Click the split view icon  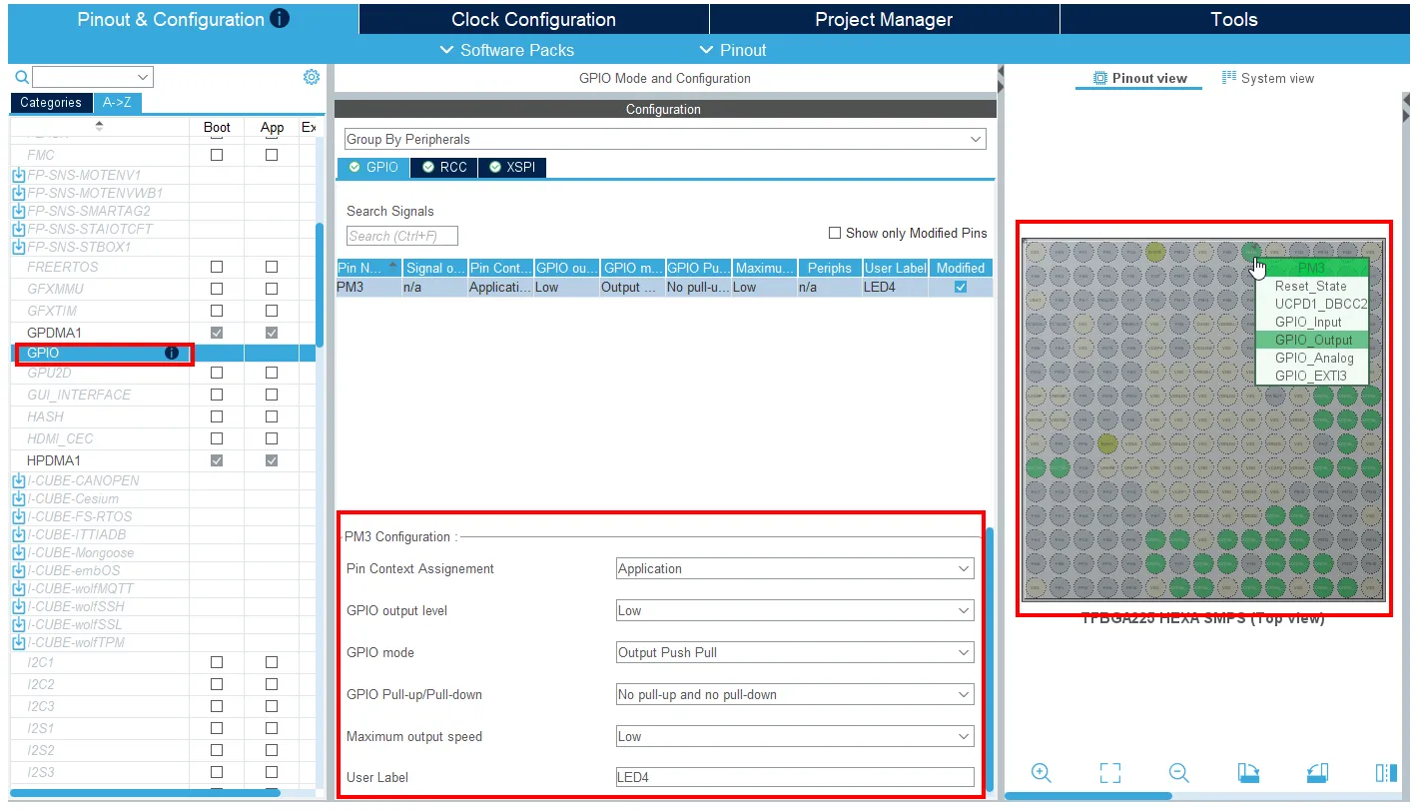[x=1386, y=772]
